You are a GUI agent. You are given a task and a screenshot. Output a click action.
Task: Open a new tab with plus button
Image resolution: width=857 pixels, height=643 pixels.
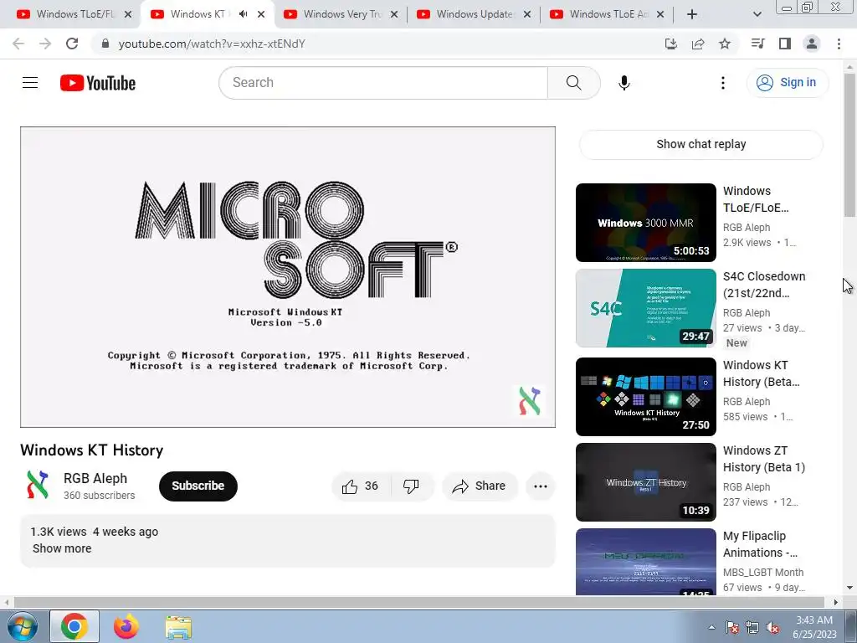click(x=692, y=14)
